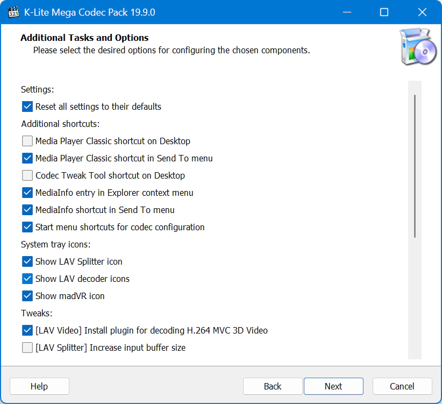The width and height of the screenshot is (442, 404).
Task: Go Back to the previous page
Action: point(273,386)
